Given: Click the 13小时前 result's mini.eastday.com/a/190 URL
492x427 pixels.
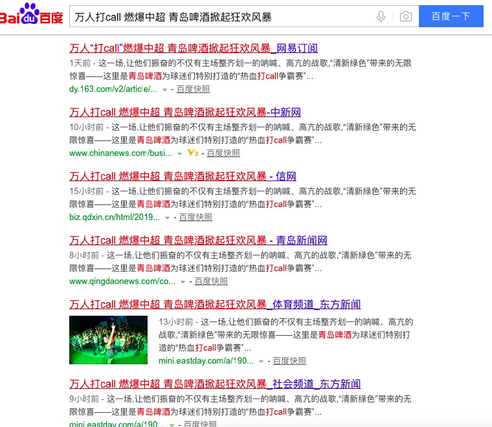Looking at the screenshot, I should click(206, 361).
